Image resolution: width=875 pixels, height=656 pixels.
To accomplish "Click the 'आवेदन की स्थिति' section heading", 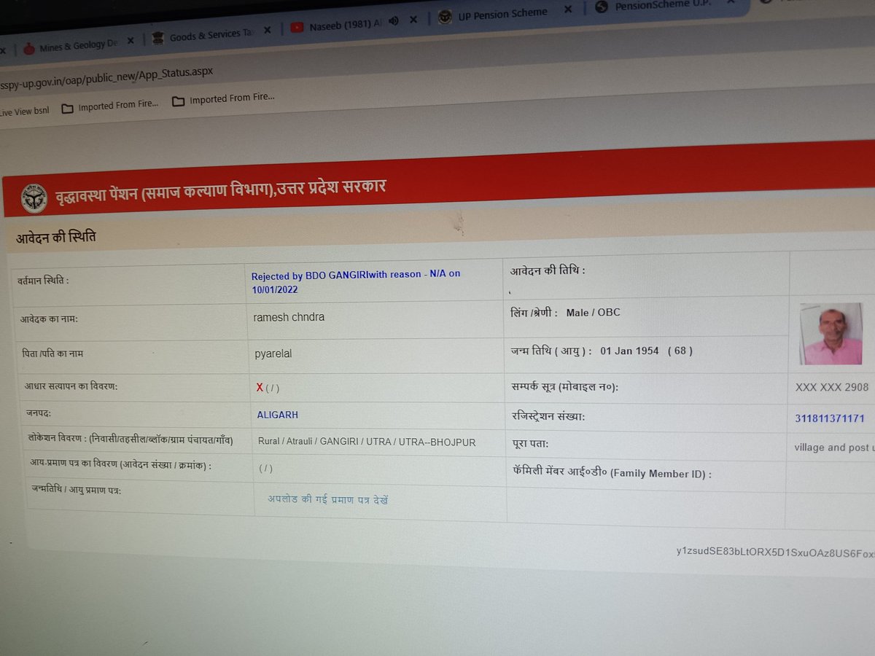I will (55, 238).
